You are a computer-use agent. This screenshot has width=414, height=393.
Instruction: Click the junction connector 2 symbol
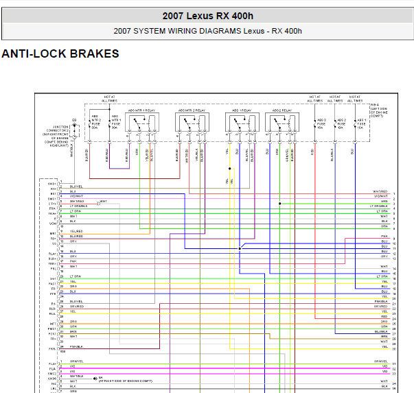coord(75,130)
